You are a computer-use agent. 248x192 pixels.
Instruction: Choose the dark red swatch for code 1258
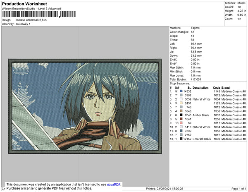[181, 119]
